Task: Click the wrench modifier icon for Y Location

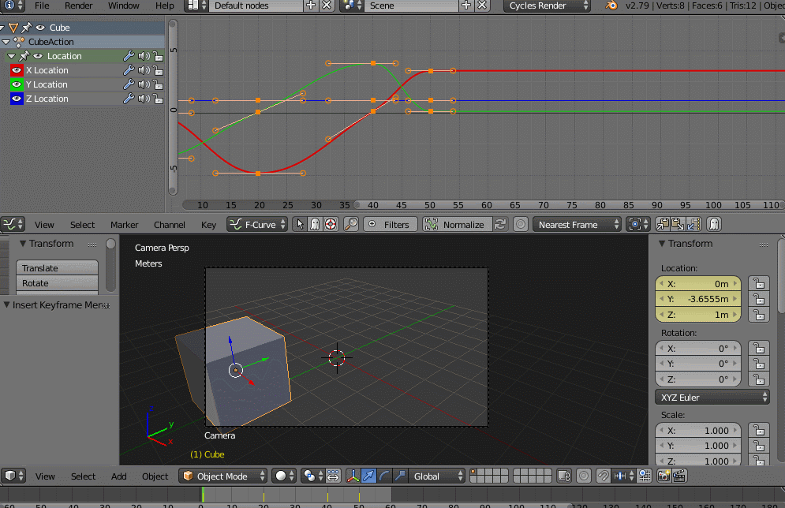Action: [129, 84]
